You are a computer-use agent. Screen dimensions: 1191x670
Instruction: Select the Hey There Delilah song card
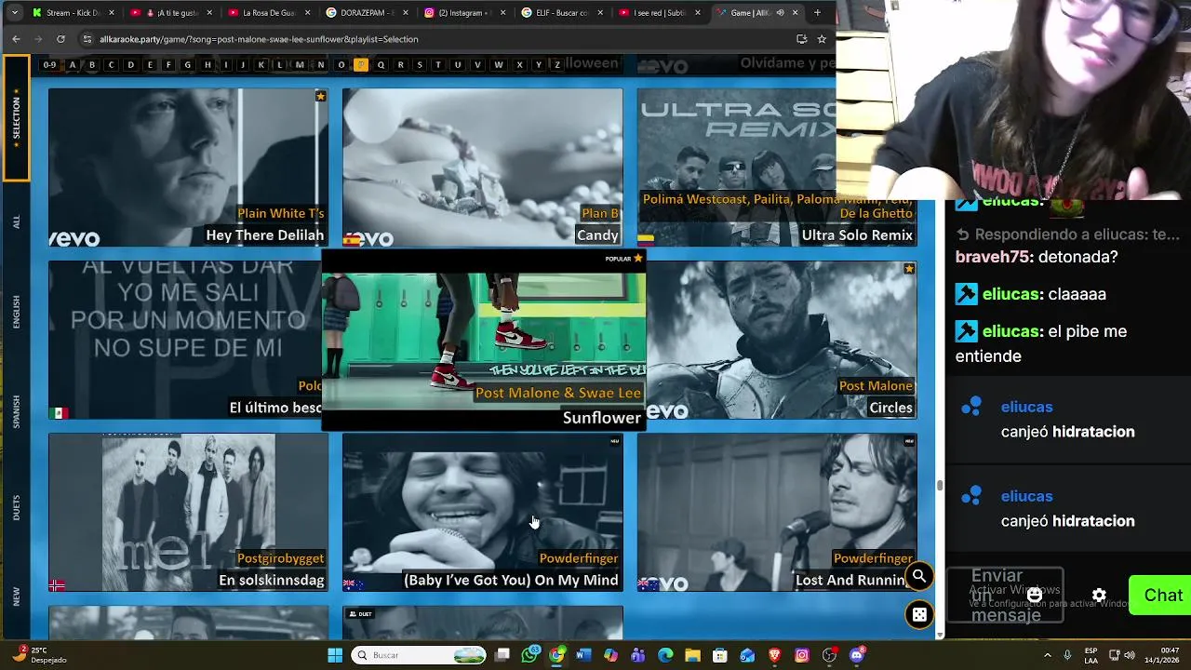(x=188, y=167)
